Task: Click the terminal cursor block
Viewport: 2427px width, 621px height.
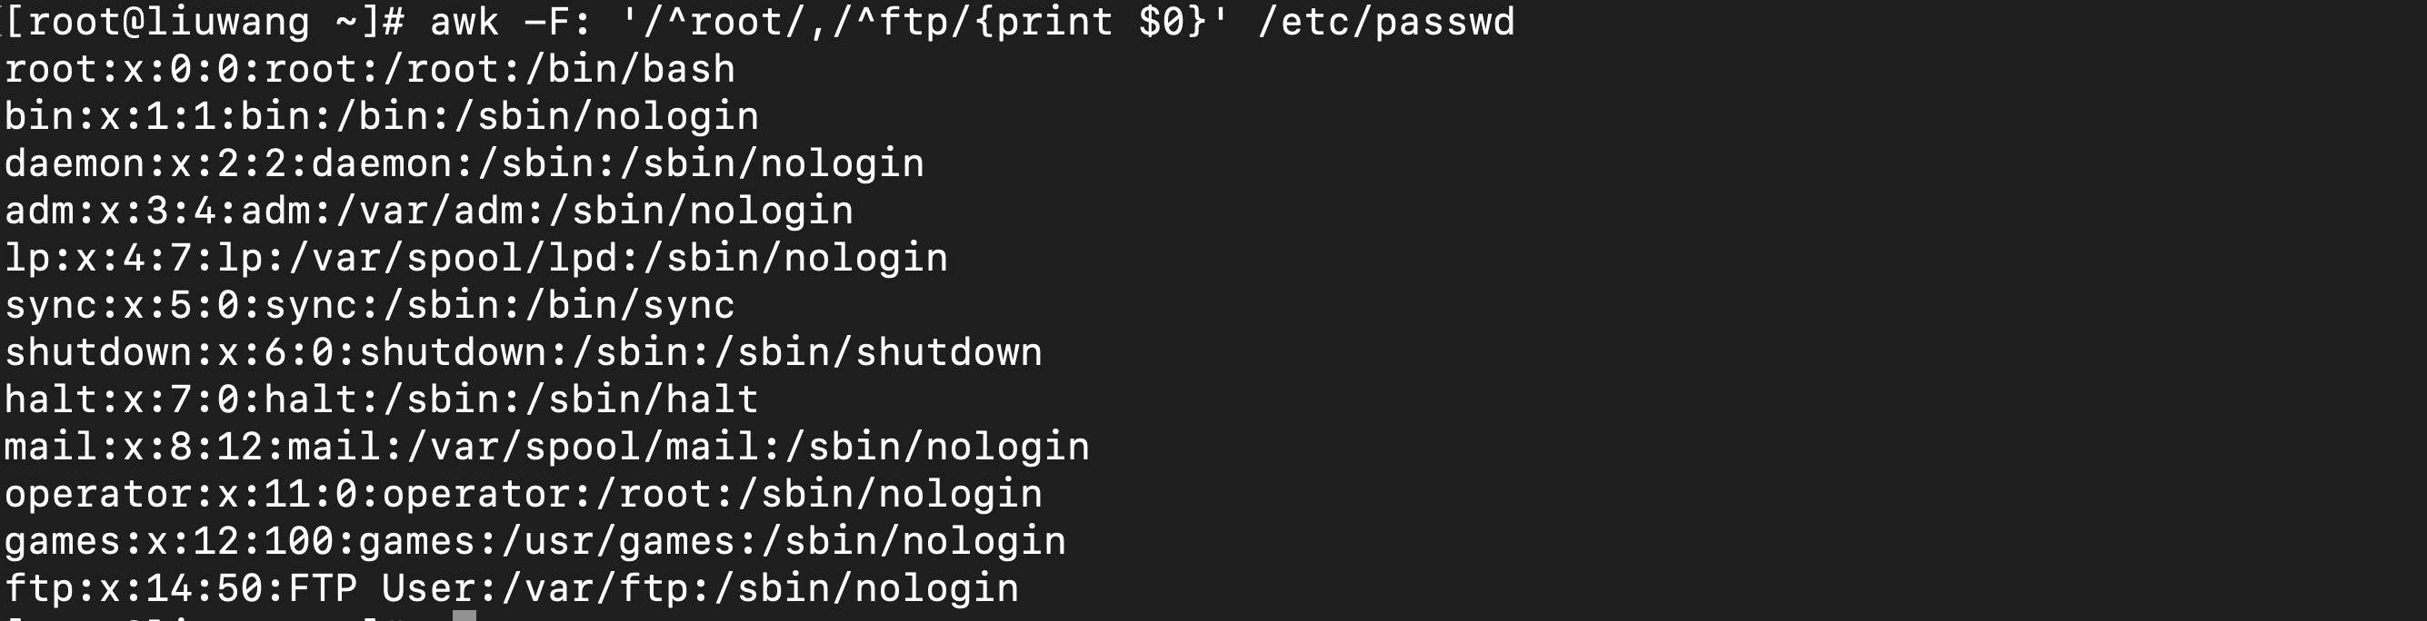Action: [x=464, y=616]
